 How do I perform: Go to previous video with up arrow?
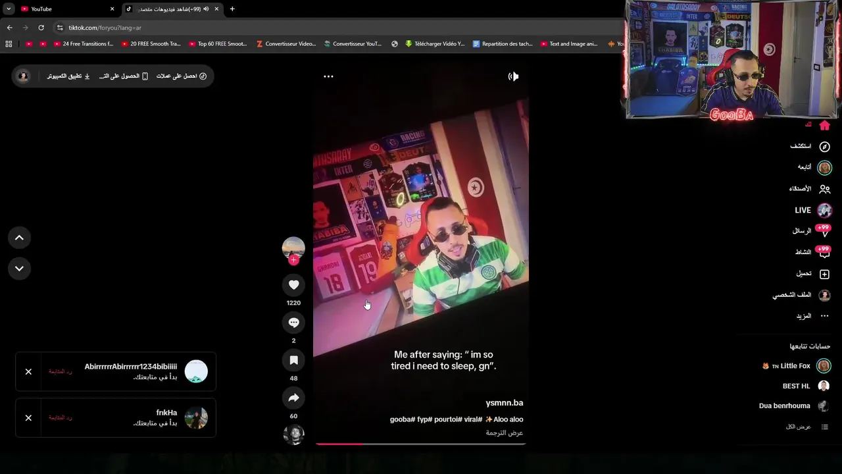[x=19, y=238]
